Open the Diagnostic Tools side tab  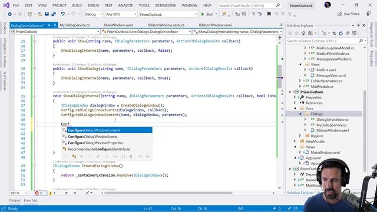(x=372, y=35)
